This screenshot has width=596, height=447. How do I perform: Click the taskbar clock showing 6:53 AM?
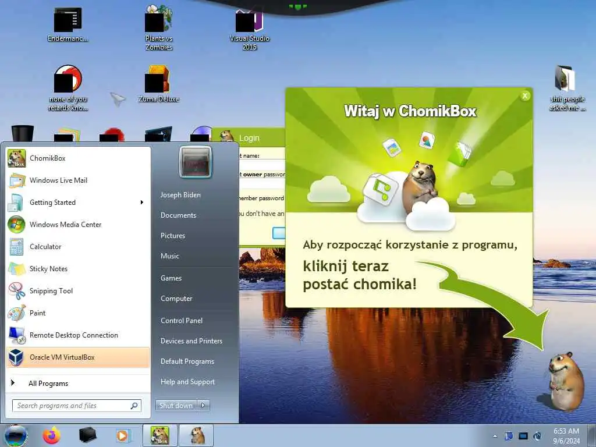pos(566,436)
